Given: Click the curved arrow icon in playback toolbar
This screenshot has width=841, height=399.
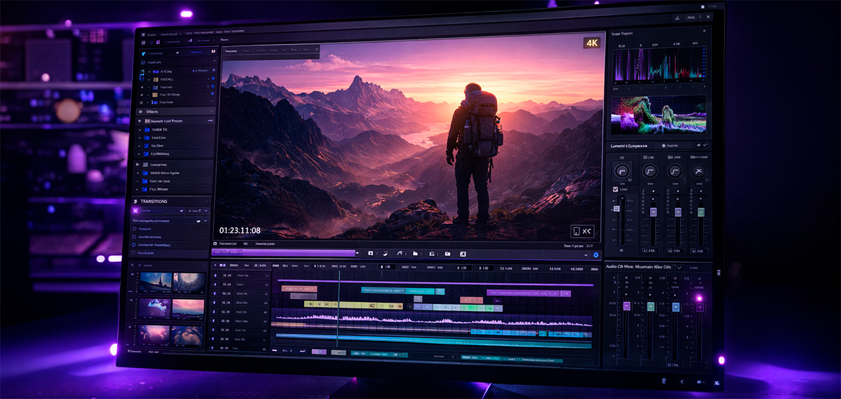Looking at the screenshot, I should point(400,253).
